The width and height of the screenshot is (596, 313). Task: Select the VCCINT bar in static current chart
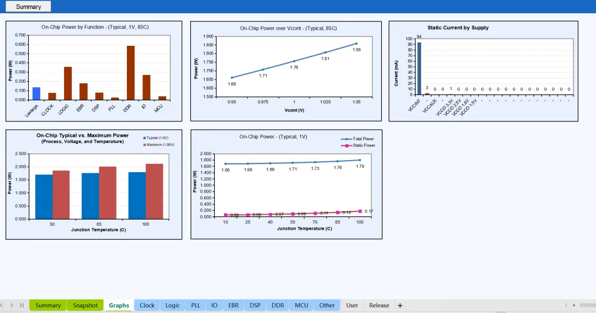pyautogui.click(x=419, y=68)
